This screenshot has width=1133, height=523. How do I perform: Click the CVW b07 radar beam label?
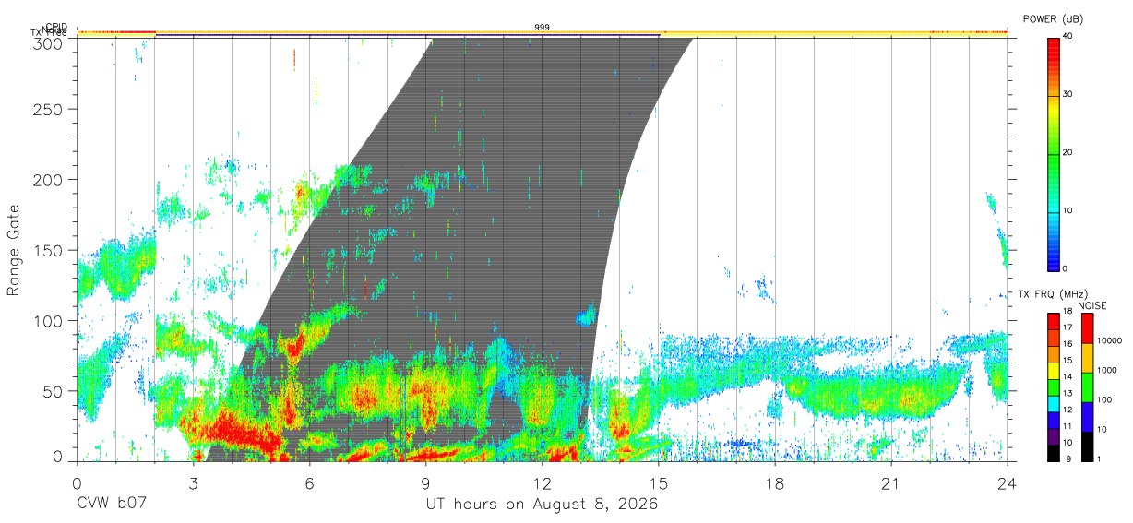click(112, 505)
